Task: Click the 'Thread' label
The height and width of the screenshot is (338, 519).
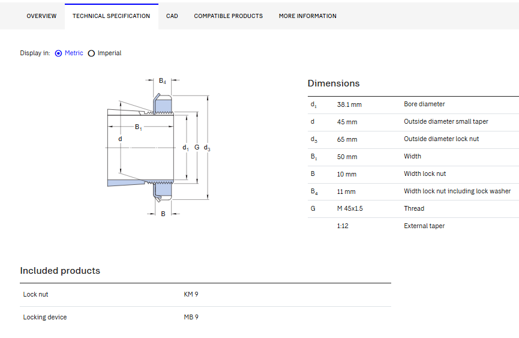Action: pos(414,208)
